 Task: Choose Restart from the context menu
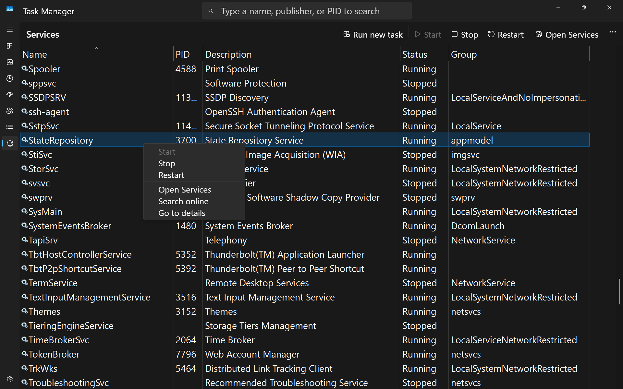(171, 175)
